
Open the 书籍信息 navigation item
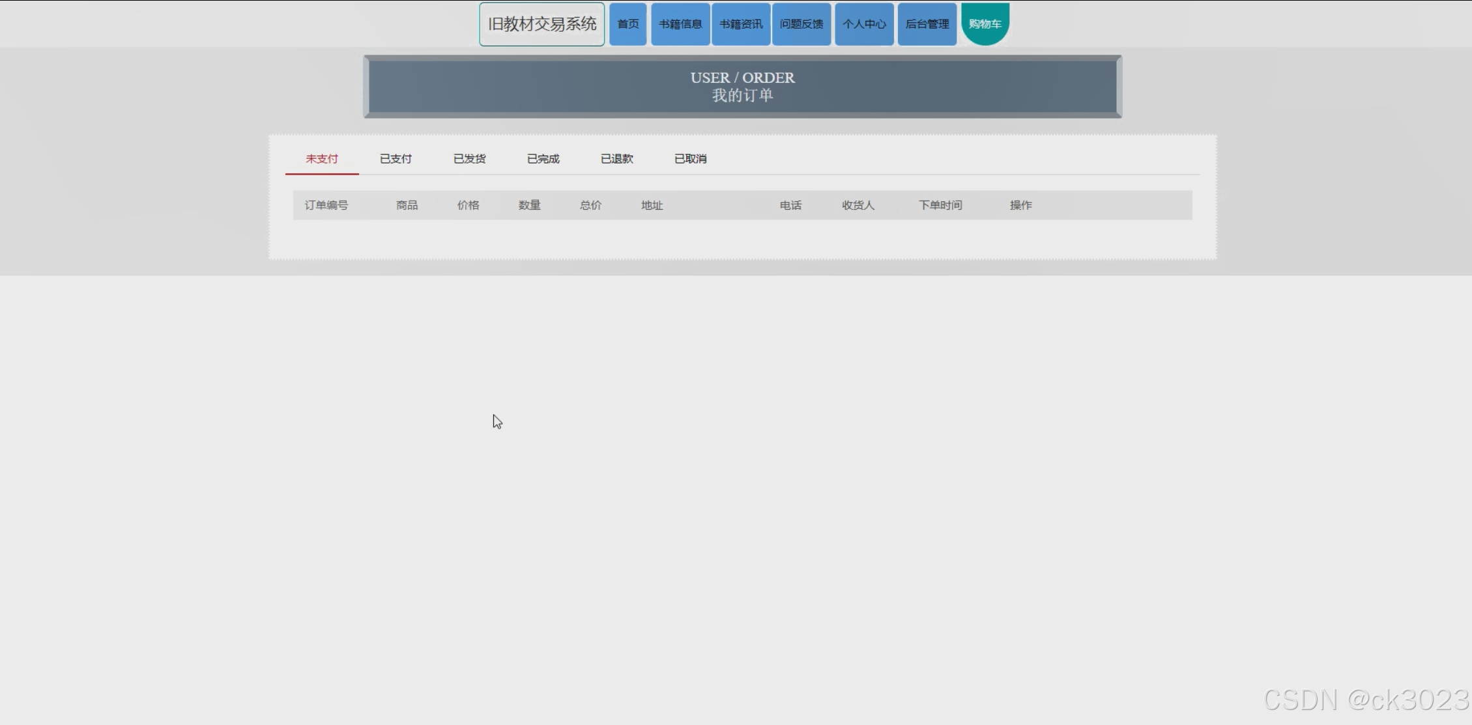(x=680, y=24)
